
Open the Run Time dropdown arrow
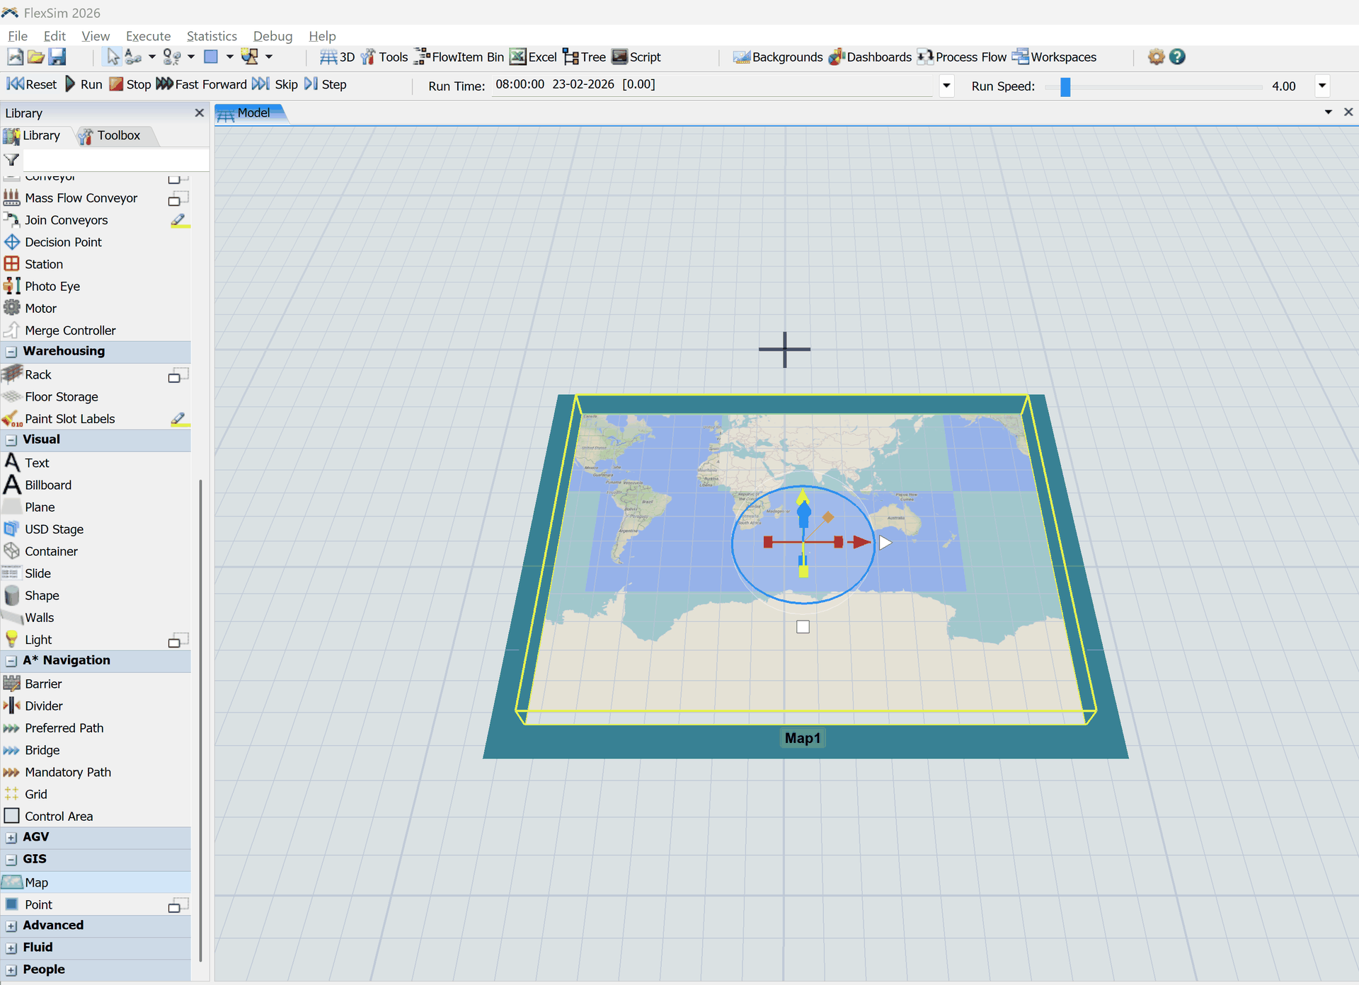coord(946,86)
